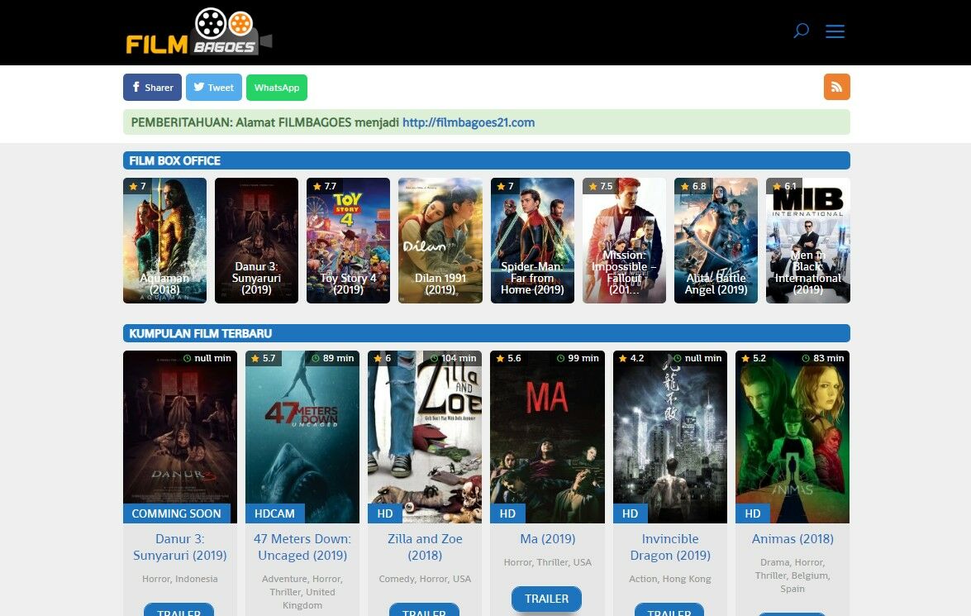Click the Twitter Tweet button
The height and width of the screenshot is (616, 971).
214,88
